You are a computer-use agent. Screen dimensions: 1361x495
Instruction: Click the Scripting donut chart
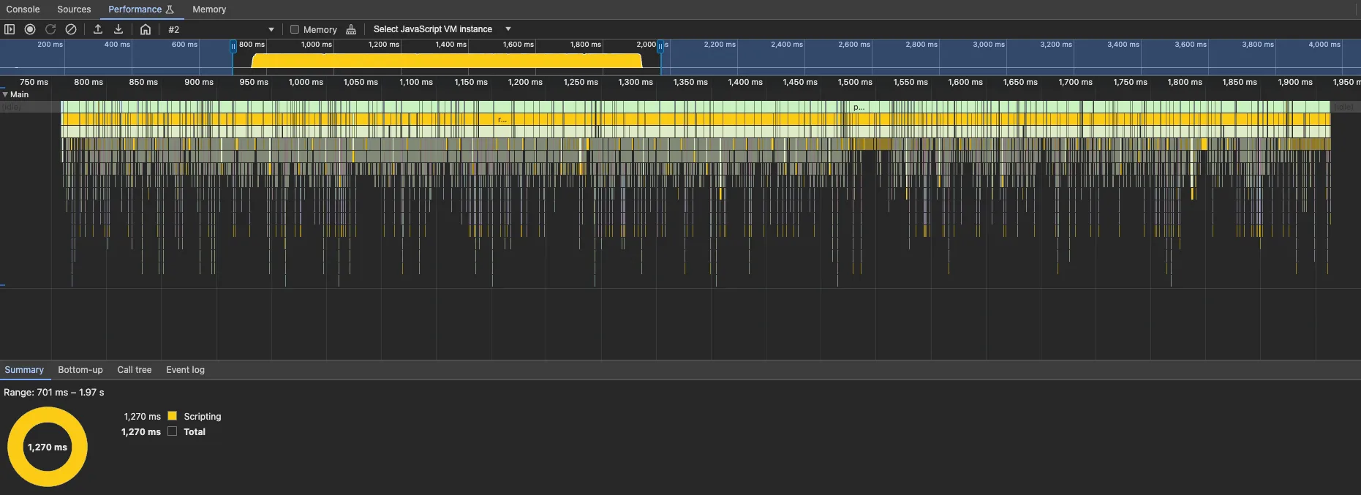(48, 447)
